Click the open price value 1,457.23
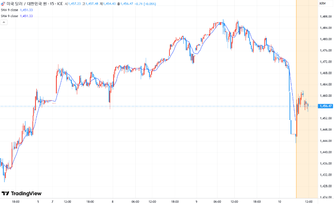 (76, 3)
